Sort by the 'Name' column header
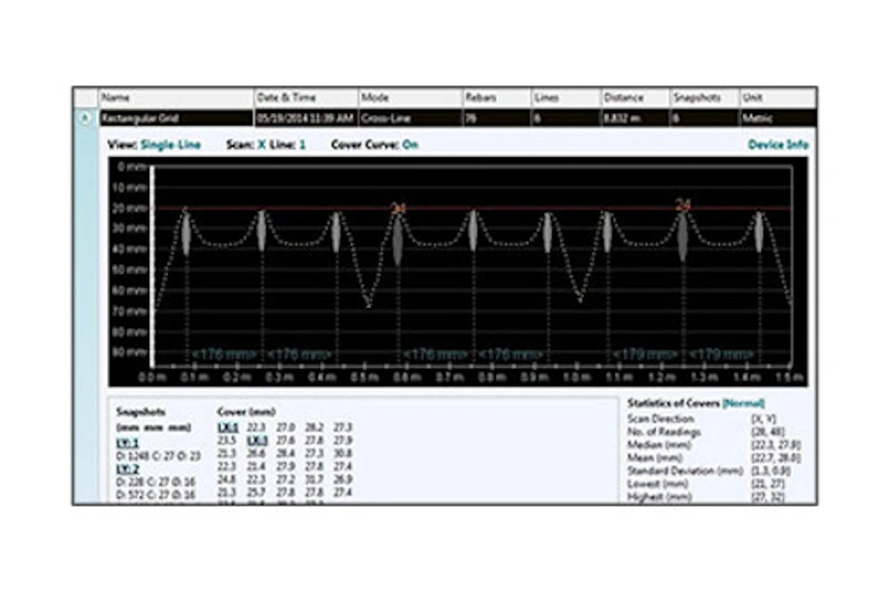888x591 pixels. (x=176, y=97)
